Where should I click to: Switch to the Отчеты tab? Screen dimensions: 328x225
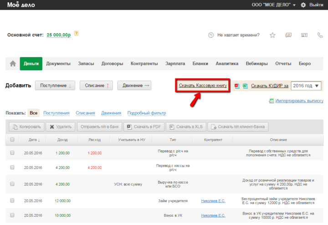tap(283, 63)
